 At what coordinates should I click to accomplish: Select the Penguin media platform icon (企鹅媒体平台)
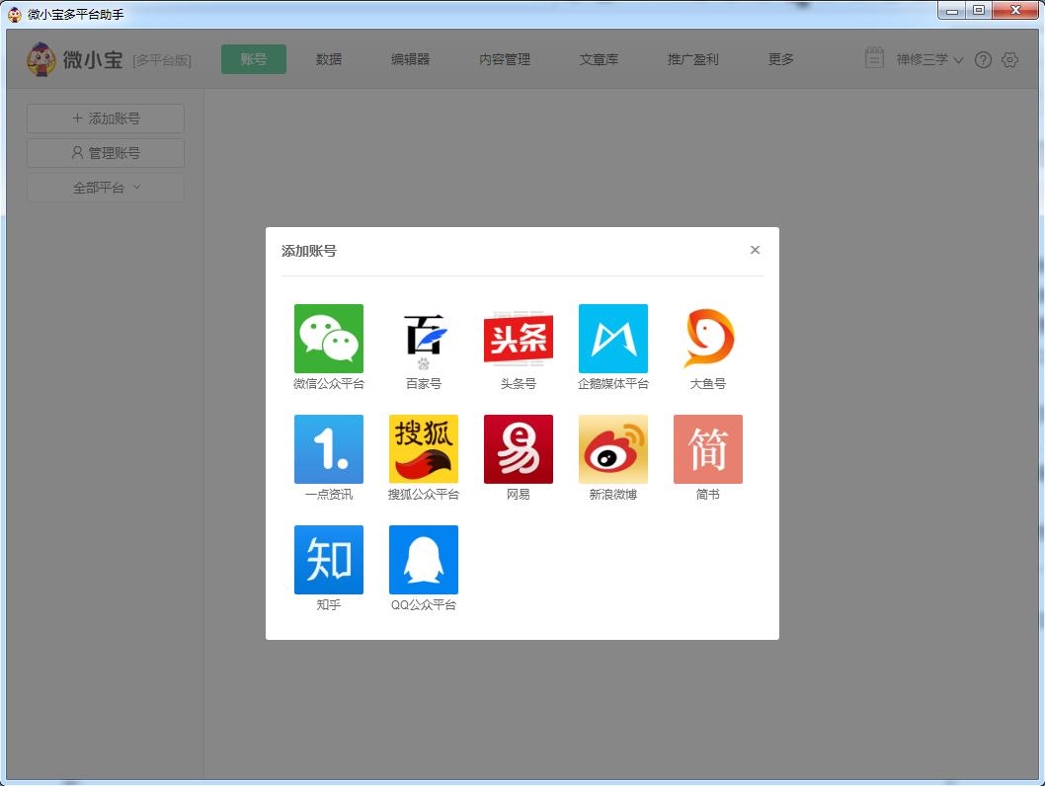tap(613, 339)
